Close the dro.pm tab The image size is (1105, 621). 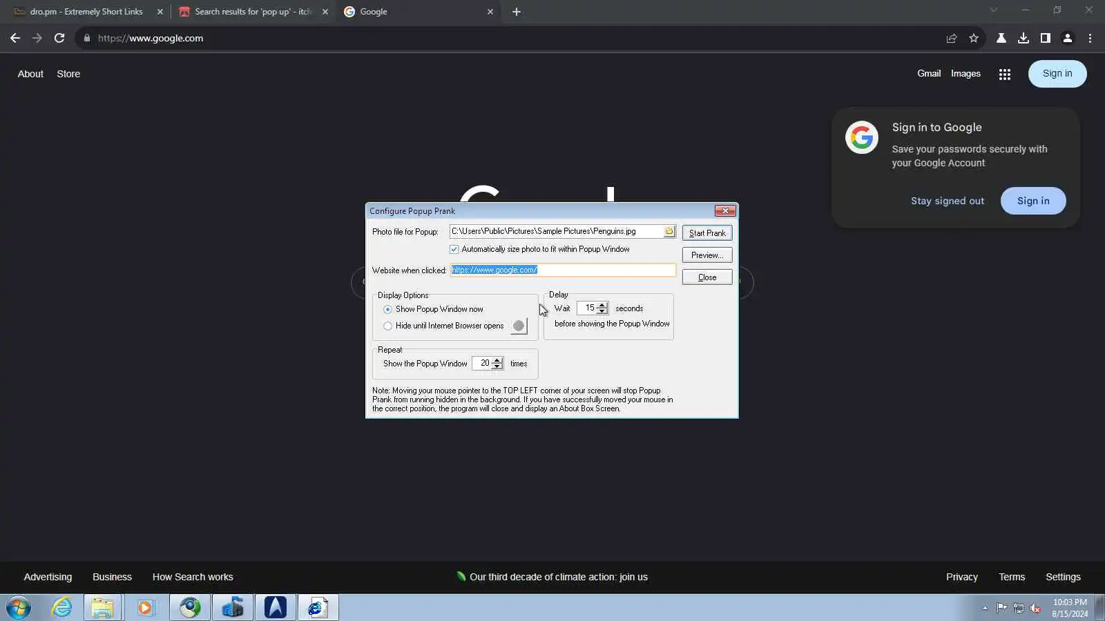click(x=160, y=12)
